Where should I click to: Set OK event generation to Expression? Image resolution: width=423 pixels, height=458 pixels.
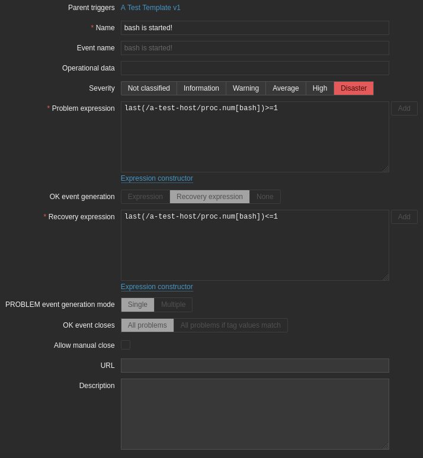[146, 197]
